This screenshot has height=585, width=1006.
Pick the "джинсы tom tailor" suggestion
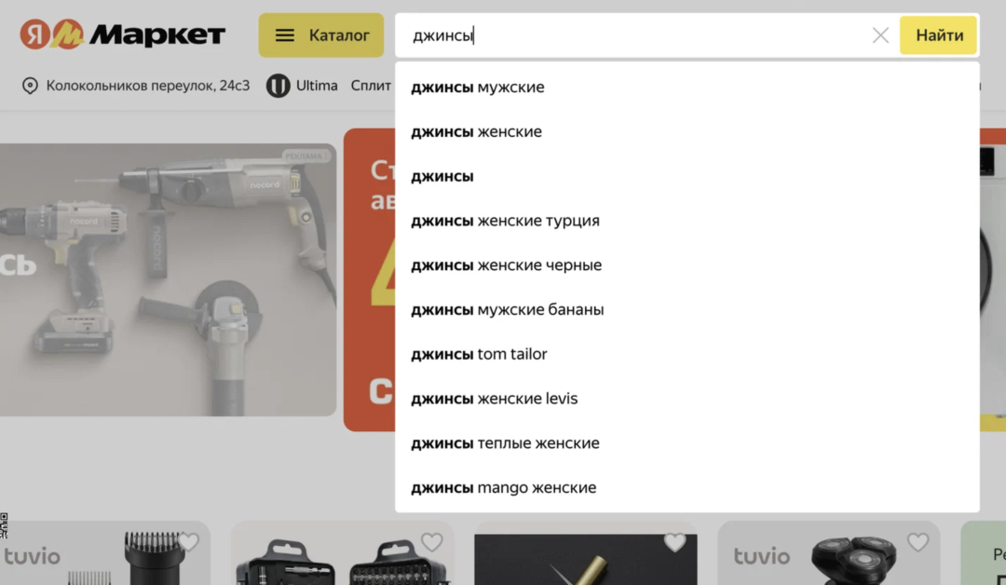point(479,354)
